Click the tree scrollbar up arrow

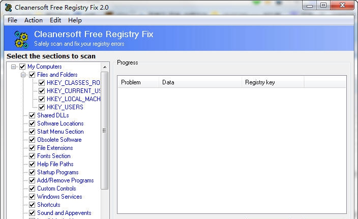coord(105,67)
